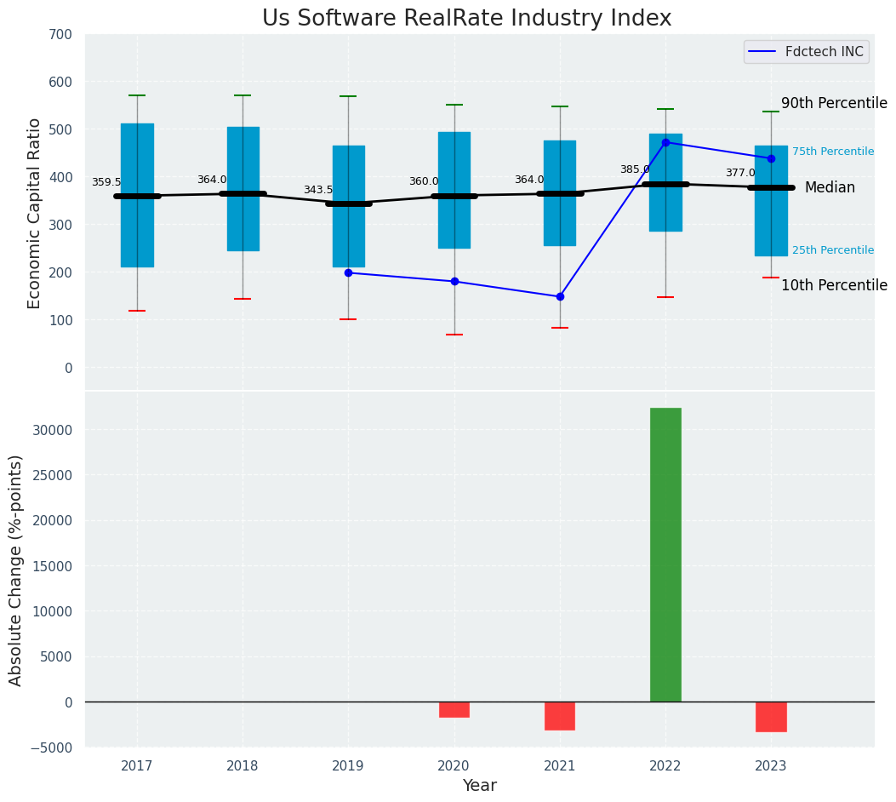Click the 90th Percentile label
Screen dimensions: 896x802
tap(834, 103)
